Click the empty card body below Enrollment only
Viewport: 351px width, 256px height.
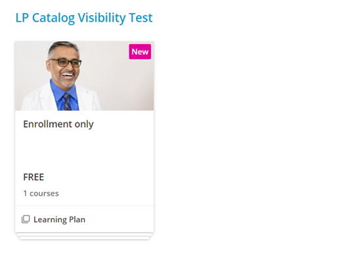(85, 150)
